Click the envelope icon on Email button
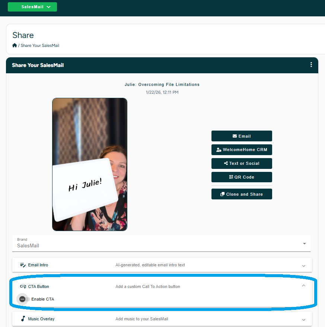The height and width of the screenshot is (327, 325). [x=235, y=136]
